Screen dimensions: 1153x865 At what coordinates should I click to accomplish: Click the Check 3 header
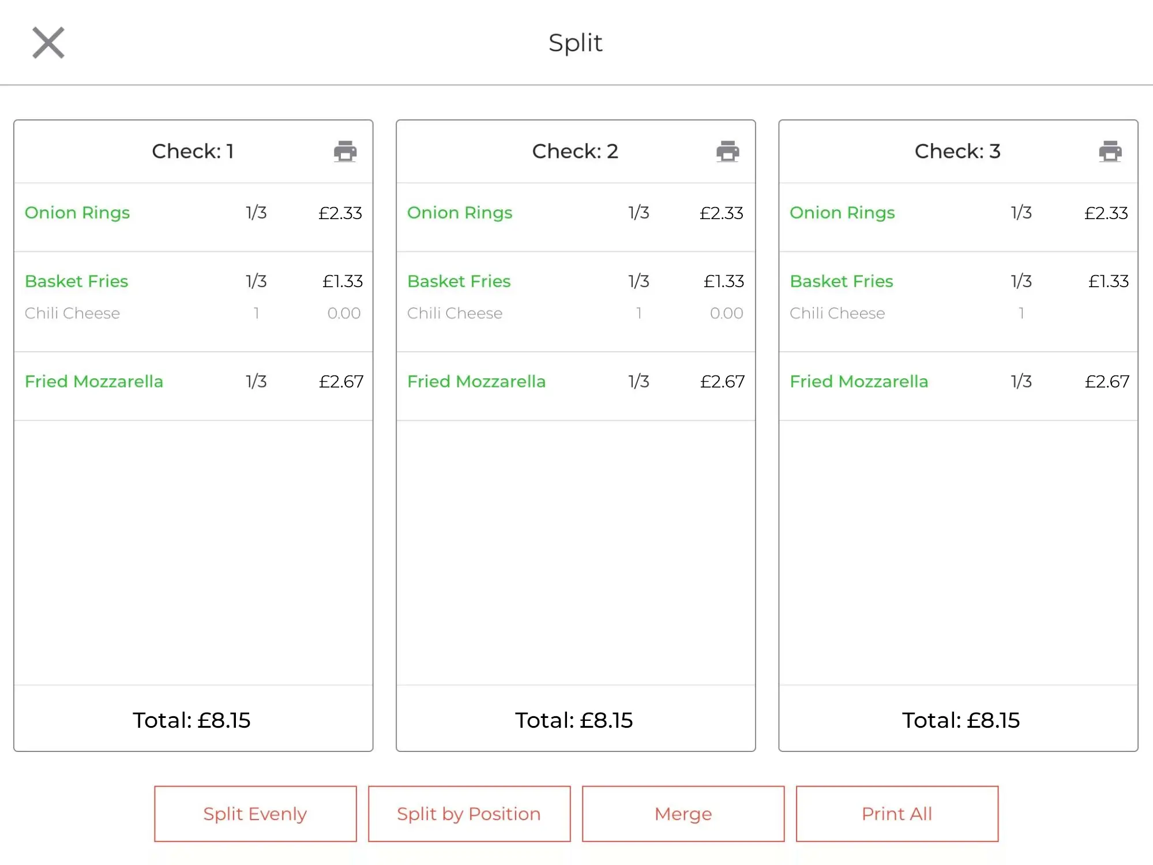click(x=957, y=151)
